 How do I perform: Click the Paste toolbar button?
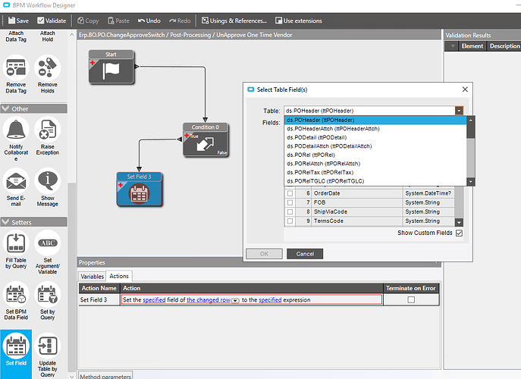(x=118, y=20)
